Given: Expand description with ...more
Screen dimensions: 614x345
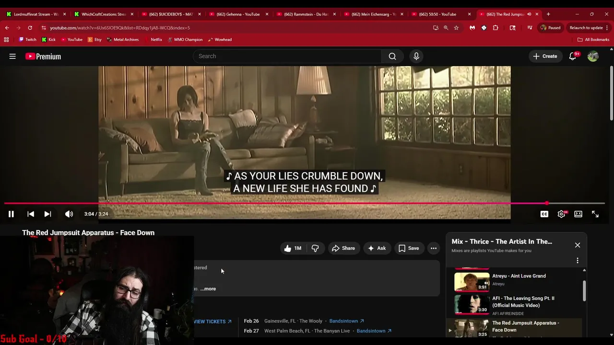Looking at the screenshot, I should 208,289.
